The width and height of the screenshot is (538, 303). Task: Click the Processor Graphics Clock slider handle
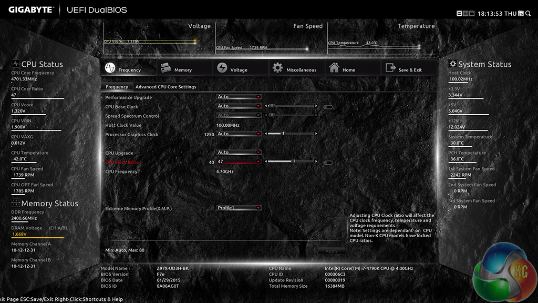coord(283,134)
